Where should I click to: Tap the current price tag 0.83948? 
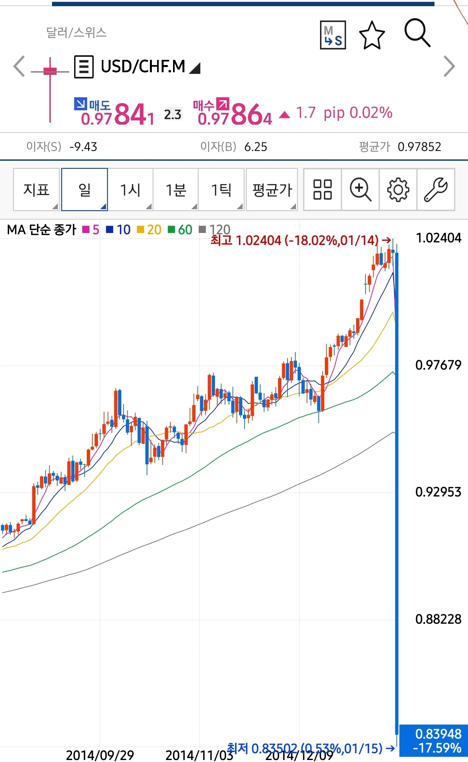pos(434,741)
